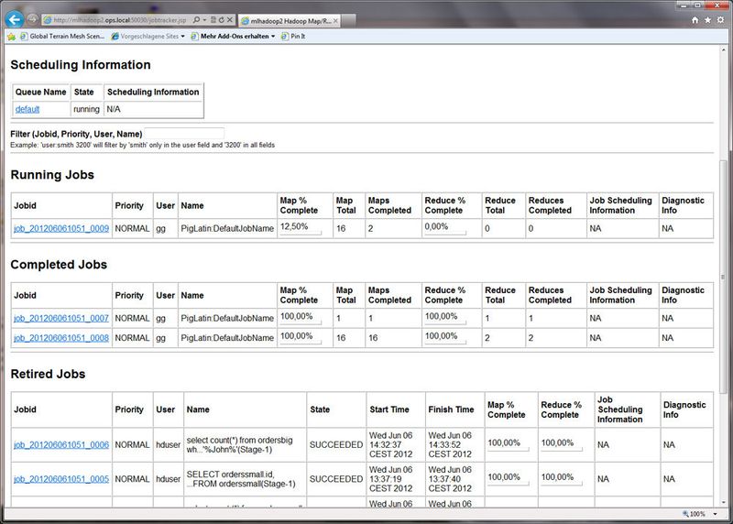733x524 pixels.
Task: Click 'hduser' user cell of job 0005
Action: [168, 479]
